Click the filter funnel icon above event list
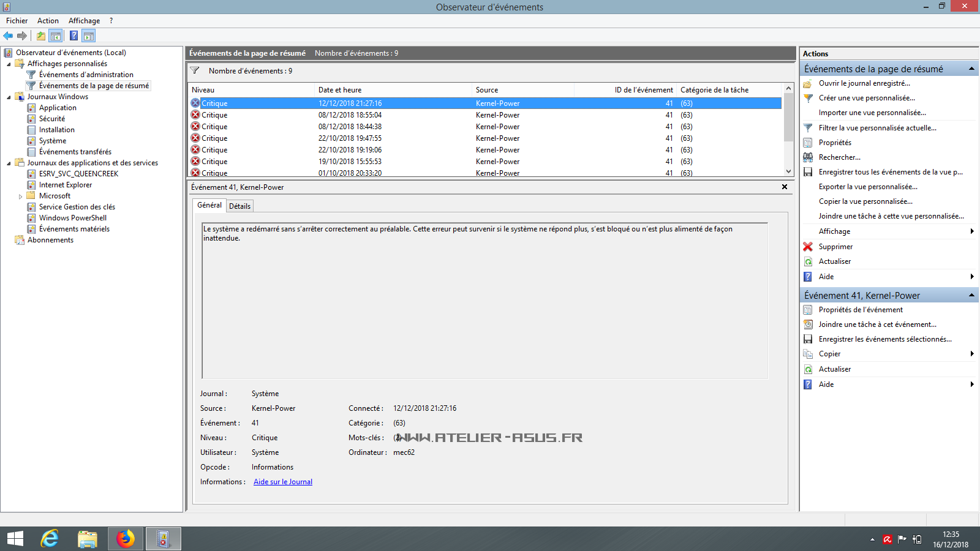Image resolution: width=980 pixels, height=551 pixels. (195, 70)
